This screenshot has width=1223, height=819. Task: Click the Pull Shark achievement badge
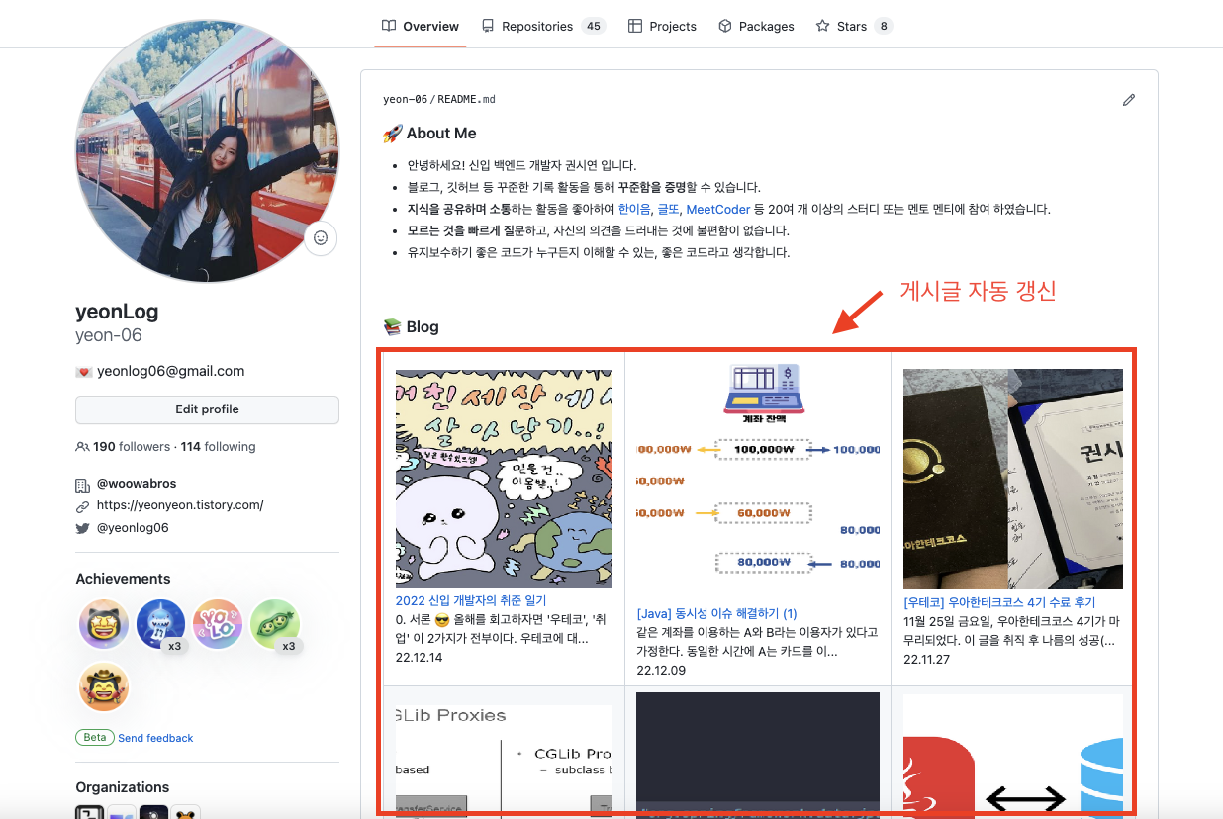pos(161,625)
